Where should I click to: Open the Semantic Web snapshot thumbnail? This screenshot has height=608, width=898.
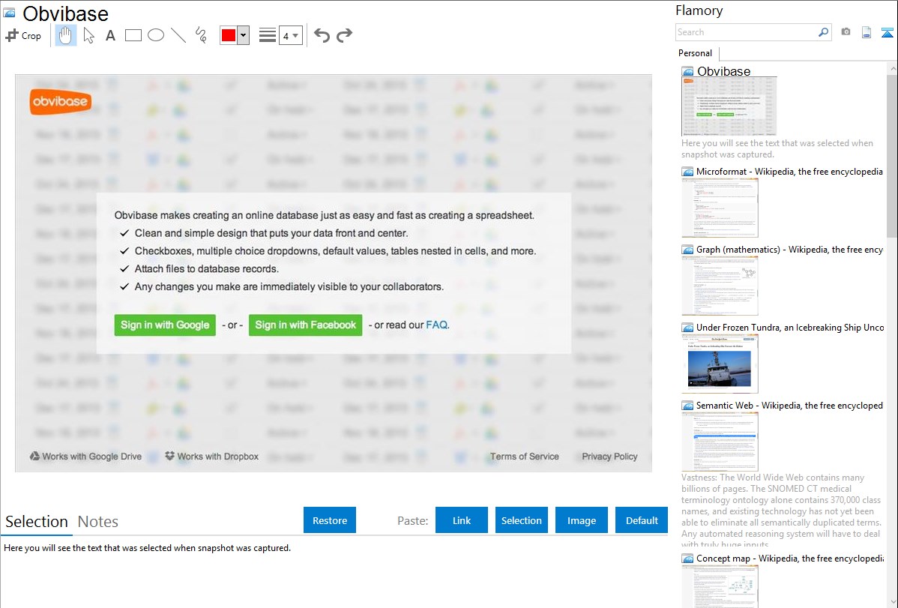[x=720, y=442]
